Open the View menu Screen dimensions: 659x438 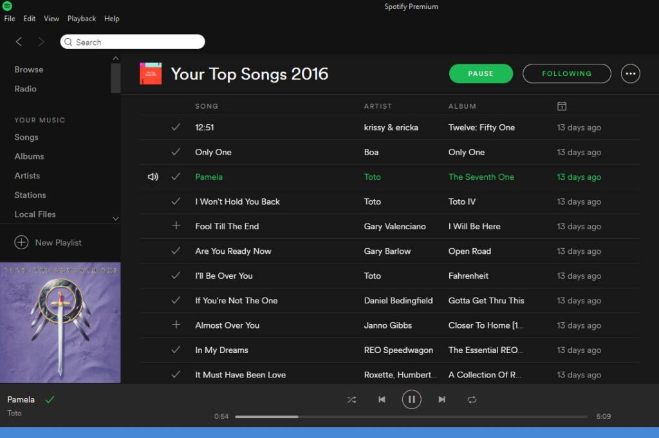coord(51,19)
